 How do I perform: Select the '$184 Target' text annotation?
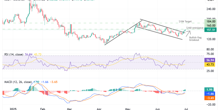[x=185, y=21]
